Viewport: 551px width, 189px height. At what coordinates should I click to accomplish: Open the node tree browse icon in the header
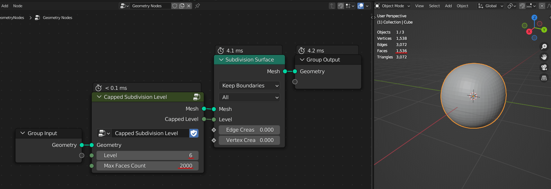click(124, 6)
